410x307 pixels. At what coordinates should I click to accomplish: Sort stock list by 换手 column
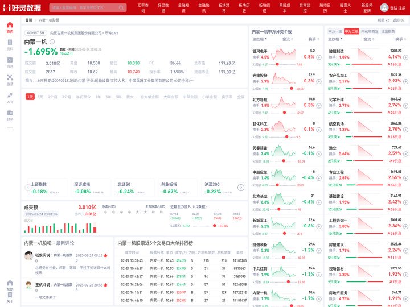(314, 39)
